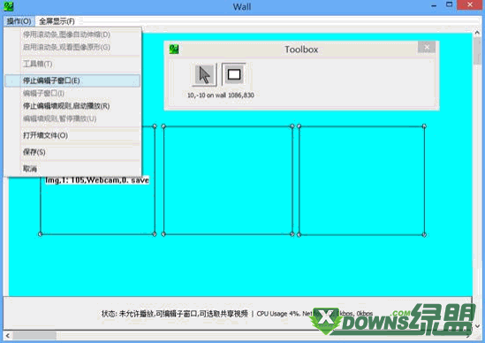Viewport: 485px width, 343px height.
Task: Close the Toolbox panel
Action: point(427,47)
